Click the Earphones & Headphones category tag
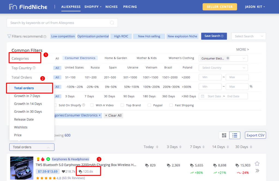 (70, 159)
